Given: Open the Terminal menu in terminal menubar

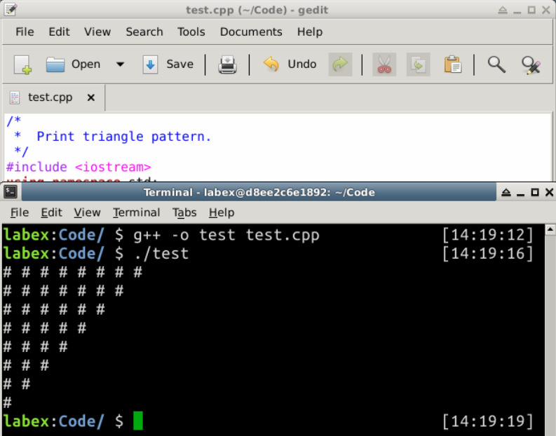Looking at the screenshot, I should point(136,212).
